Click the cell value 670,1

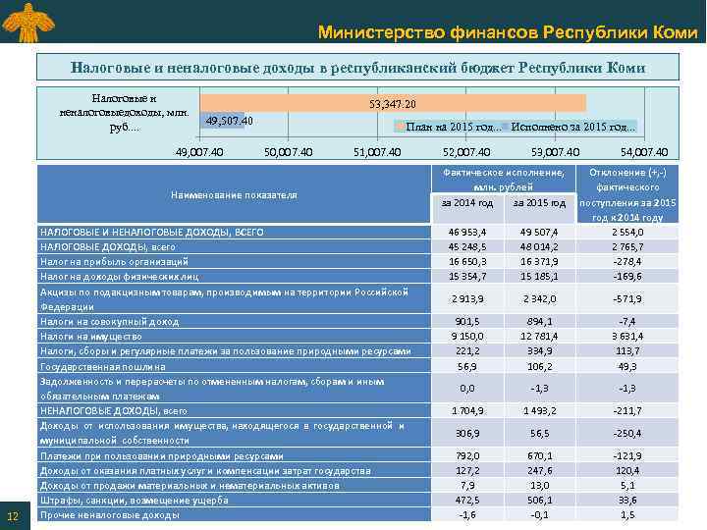(539, 455)
